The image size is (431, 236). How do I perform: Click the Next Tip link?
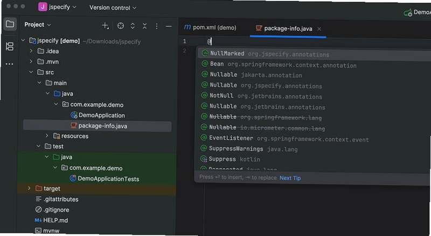[290, 178]
